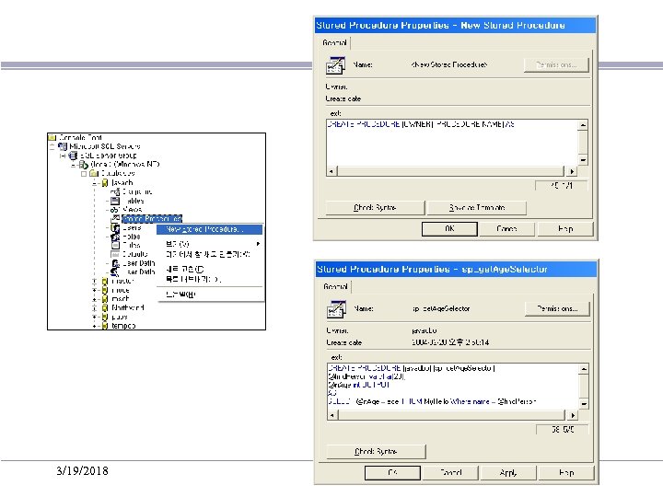
Task: Click the '@nAge int OUTPUT' line in text box
Action: point(359,385)
